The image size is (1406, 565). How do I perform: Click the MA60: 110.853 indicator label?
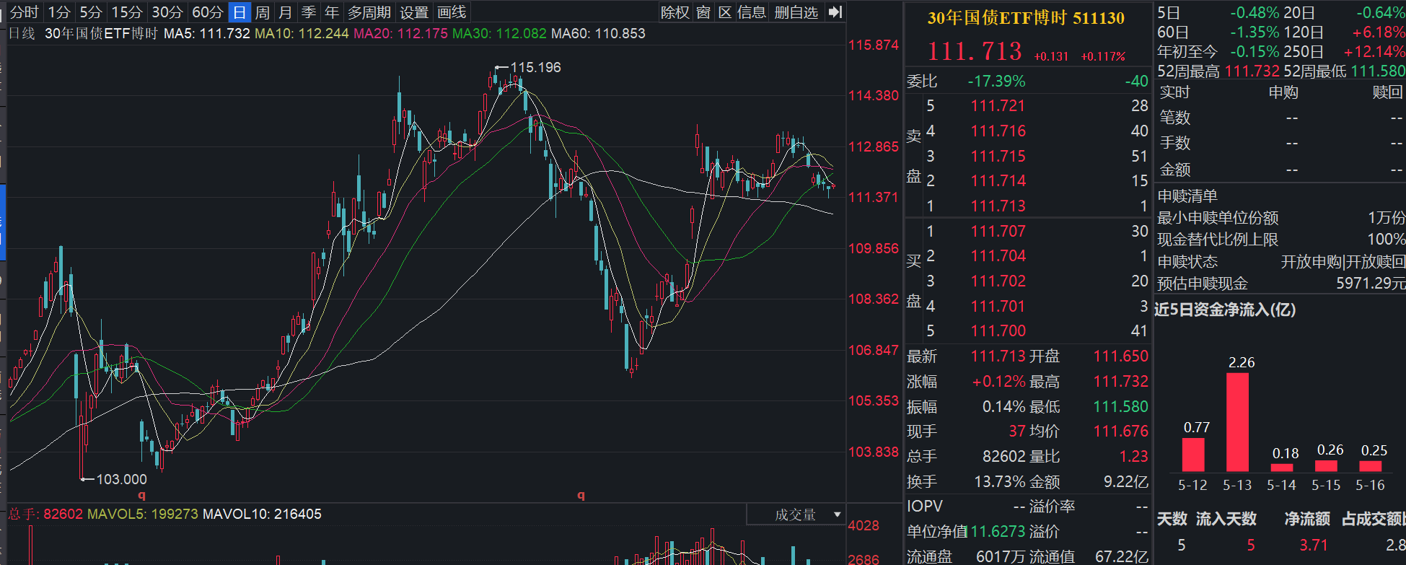pyautogui.click(x=598, y=33)
